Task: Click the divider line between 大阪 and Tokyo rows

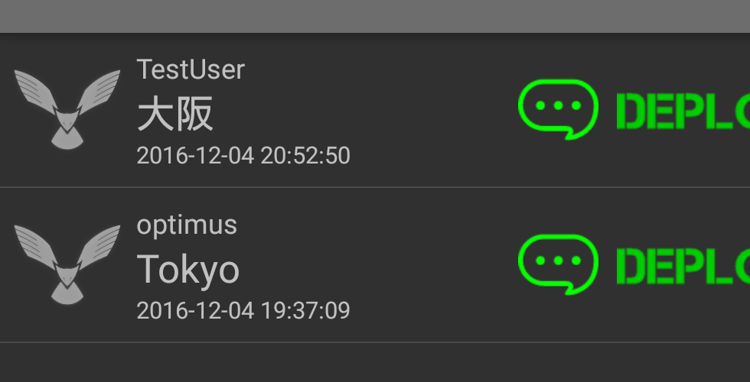Action: coord(375,187)
